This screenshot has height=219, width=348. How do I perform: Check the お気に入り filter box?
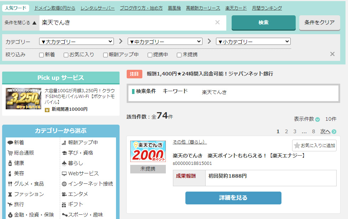point(66,55)
